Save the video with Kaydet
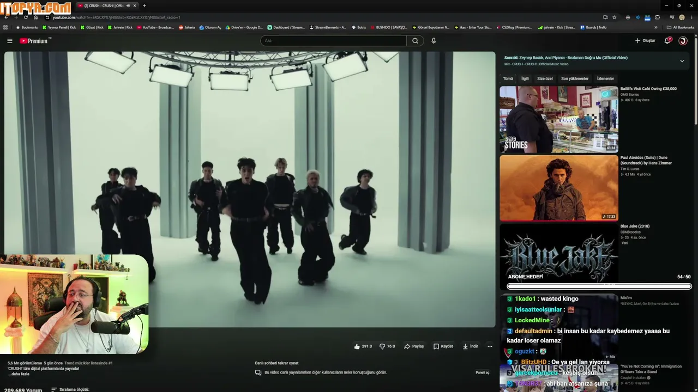This screenshot has width=698, height=392. click(443, 346)
